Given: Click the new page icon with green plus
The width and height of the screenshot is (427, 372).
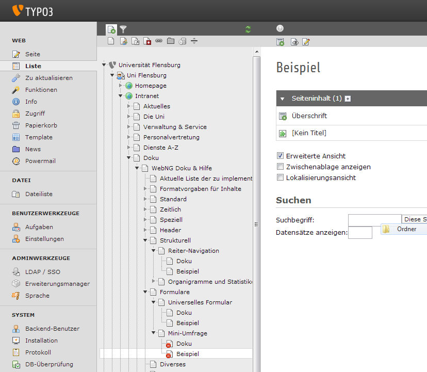Looking at the screenshot, I should (x=111, y=29).
